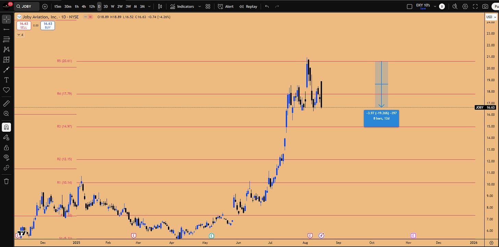This screenshot has height=247, width=499.
Task: Switch to the 4h timeframe
Action: [84, 6]
